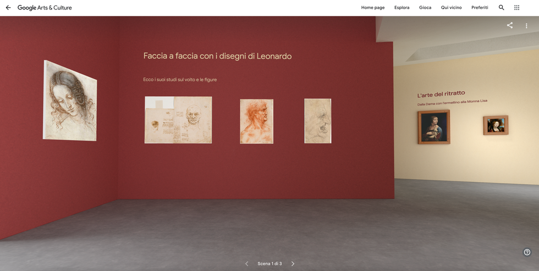Open the Home page menu item
The width and height of the screenshot is (539, 271).
pyautogui.click(x=373, y=8)
